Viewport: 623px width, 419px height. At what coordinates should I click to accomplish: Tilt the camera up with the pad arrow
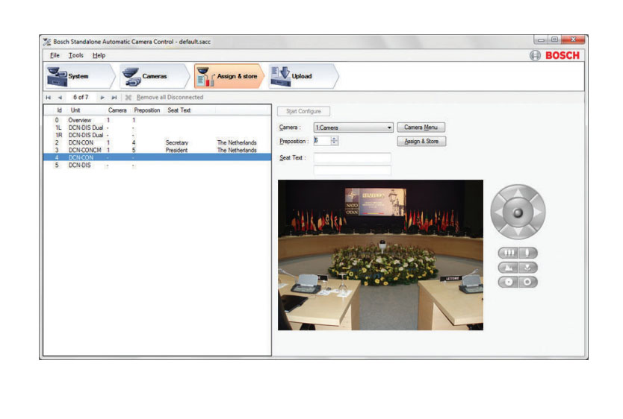518,194
